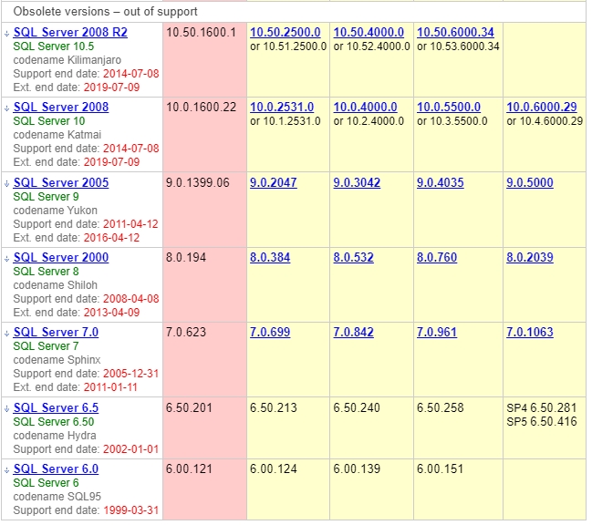Open the SQL Server 2000 link
Image resolution: width=592 pixels, height=525 pixels.
coord(61,257)
